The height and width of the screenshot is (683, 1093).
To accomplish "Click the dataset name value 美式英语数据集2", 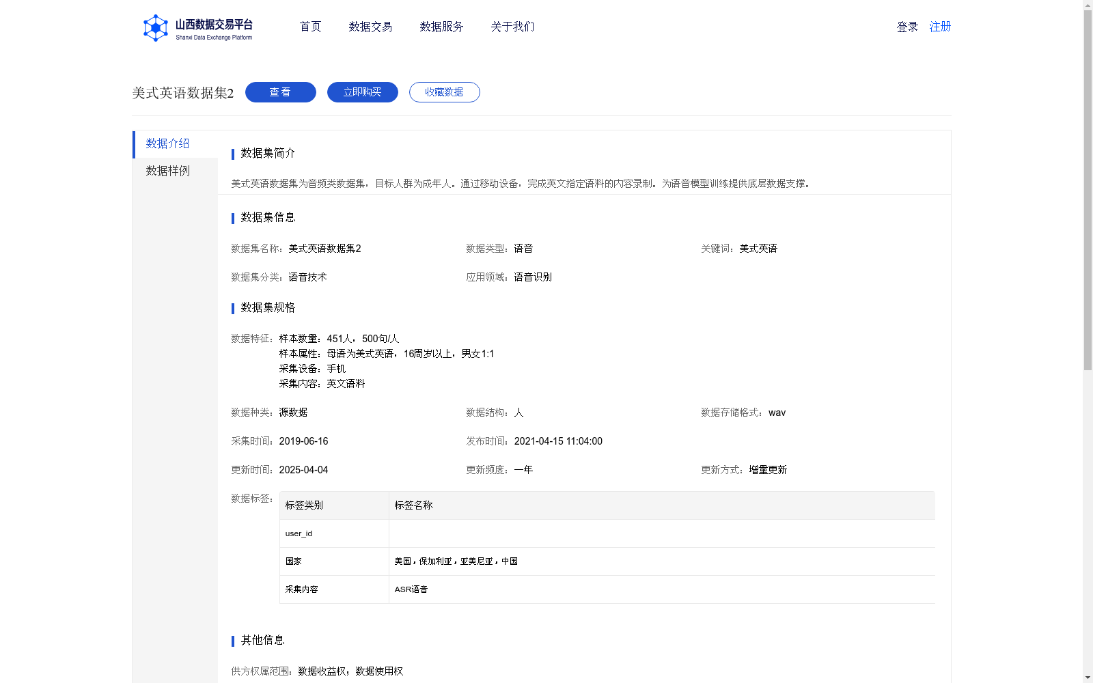I will point(324,249).
